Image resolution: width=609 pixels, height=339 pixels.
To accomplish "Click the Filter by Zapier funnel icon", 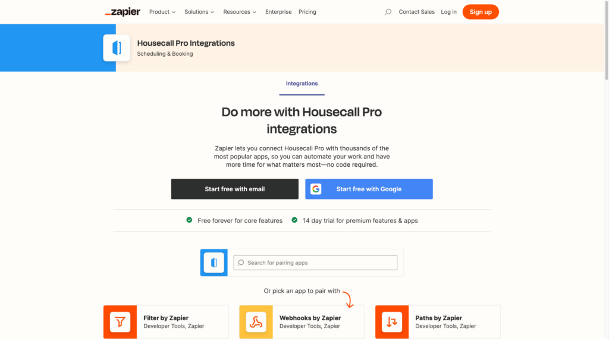I will (x=120, y=322).
